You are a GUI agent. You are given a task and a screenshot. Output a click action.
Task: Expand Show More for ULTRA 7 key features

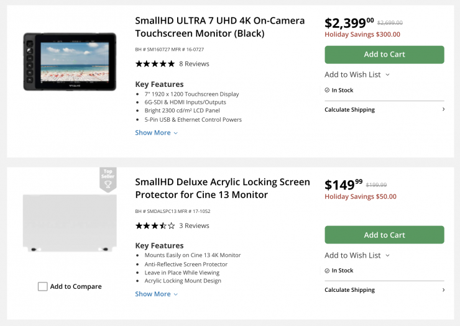(x=157, y=133)
